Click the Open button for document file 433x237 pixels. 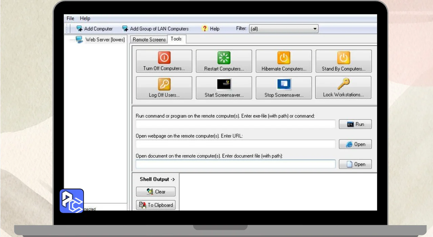(x=355, y=164)
